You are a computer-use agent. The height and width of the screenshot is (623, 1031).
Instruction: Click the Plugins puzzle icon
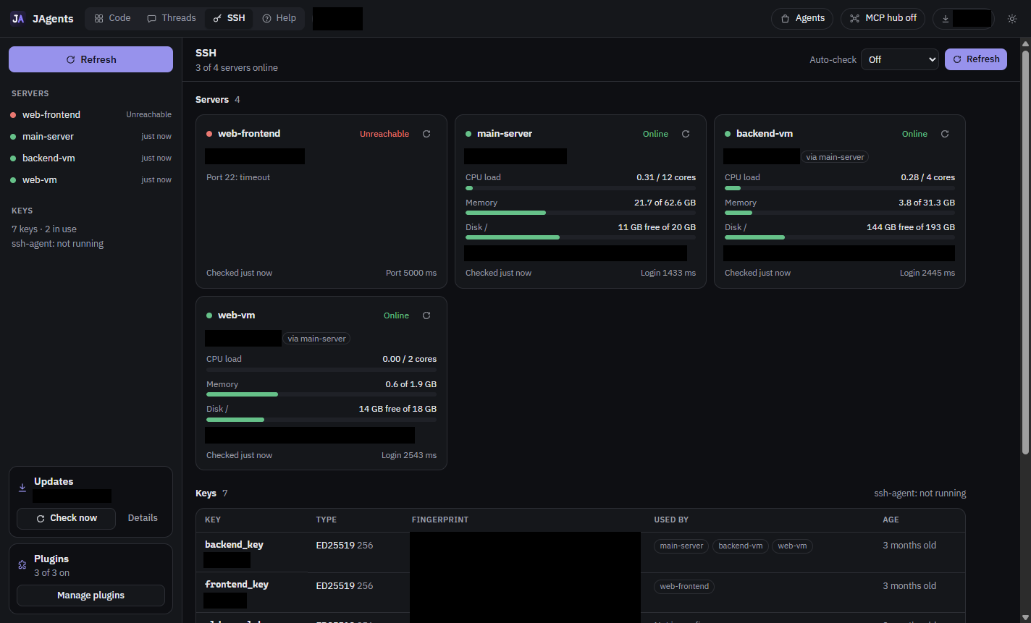(x=22, y=565)
